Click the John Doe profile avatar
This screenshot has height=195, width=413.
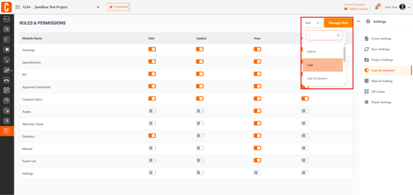click(x=402, y=7)
